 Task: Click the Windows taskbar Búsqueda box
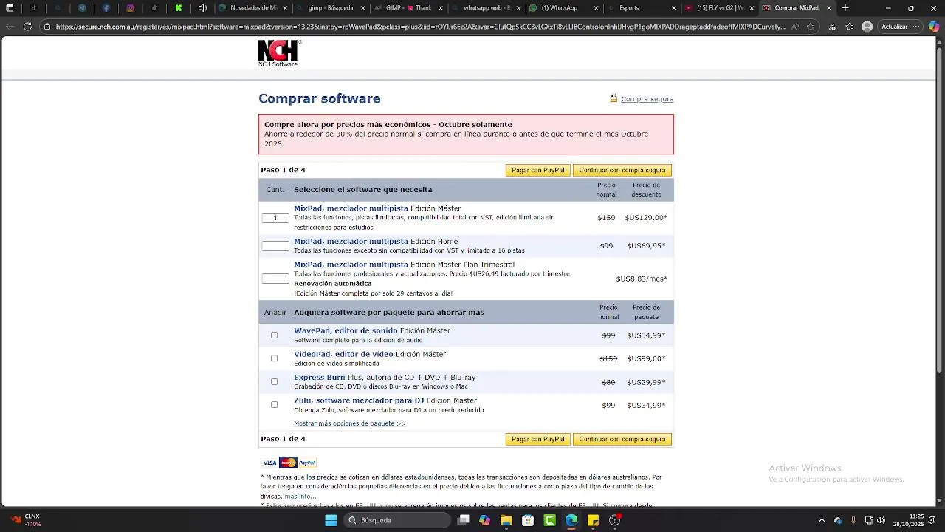397,520
